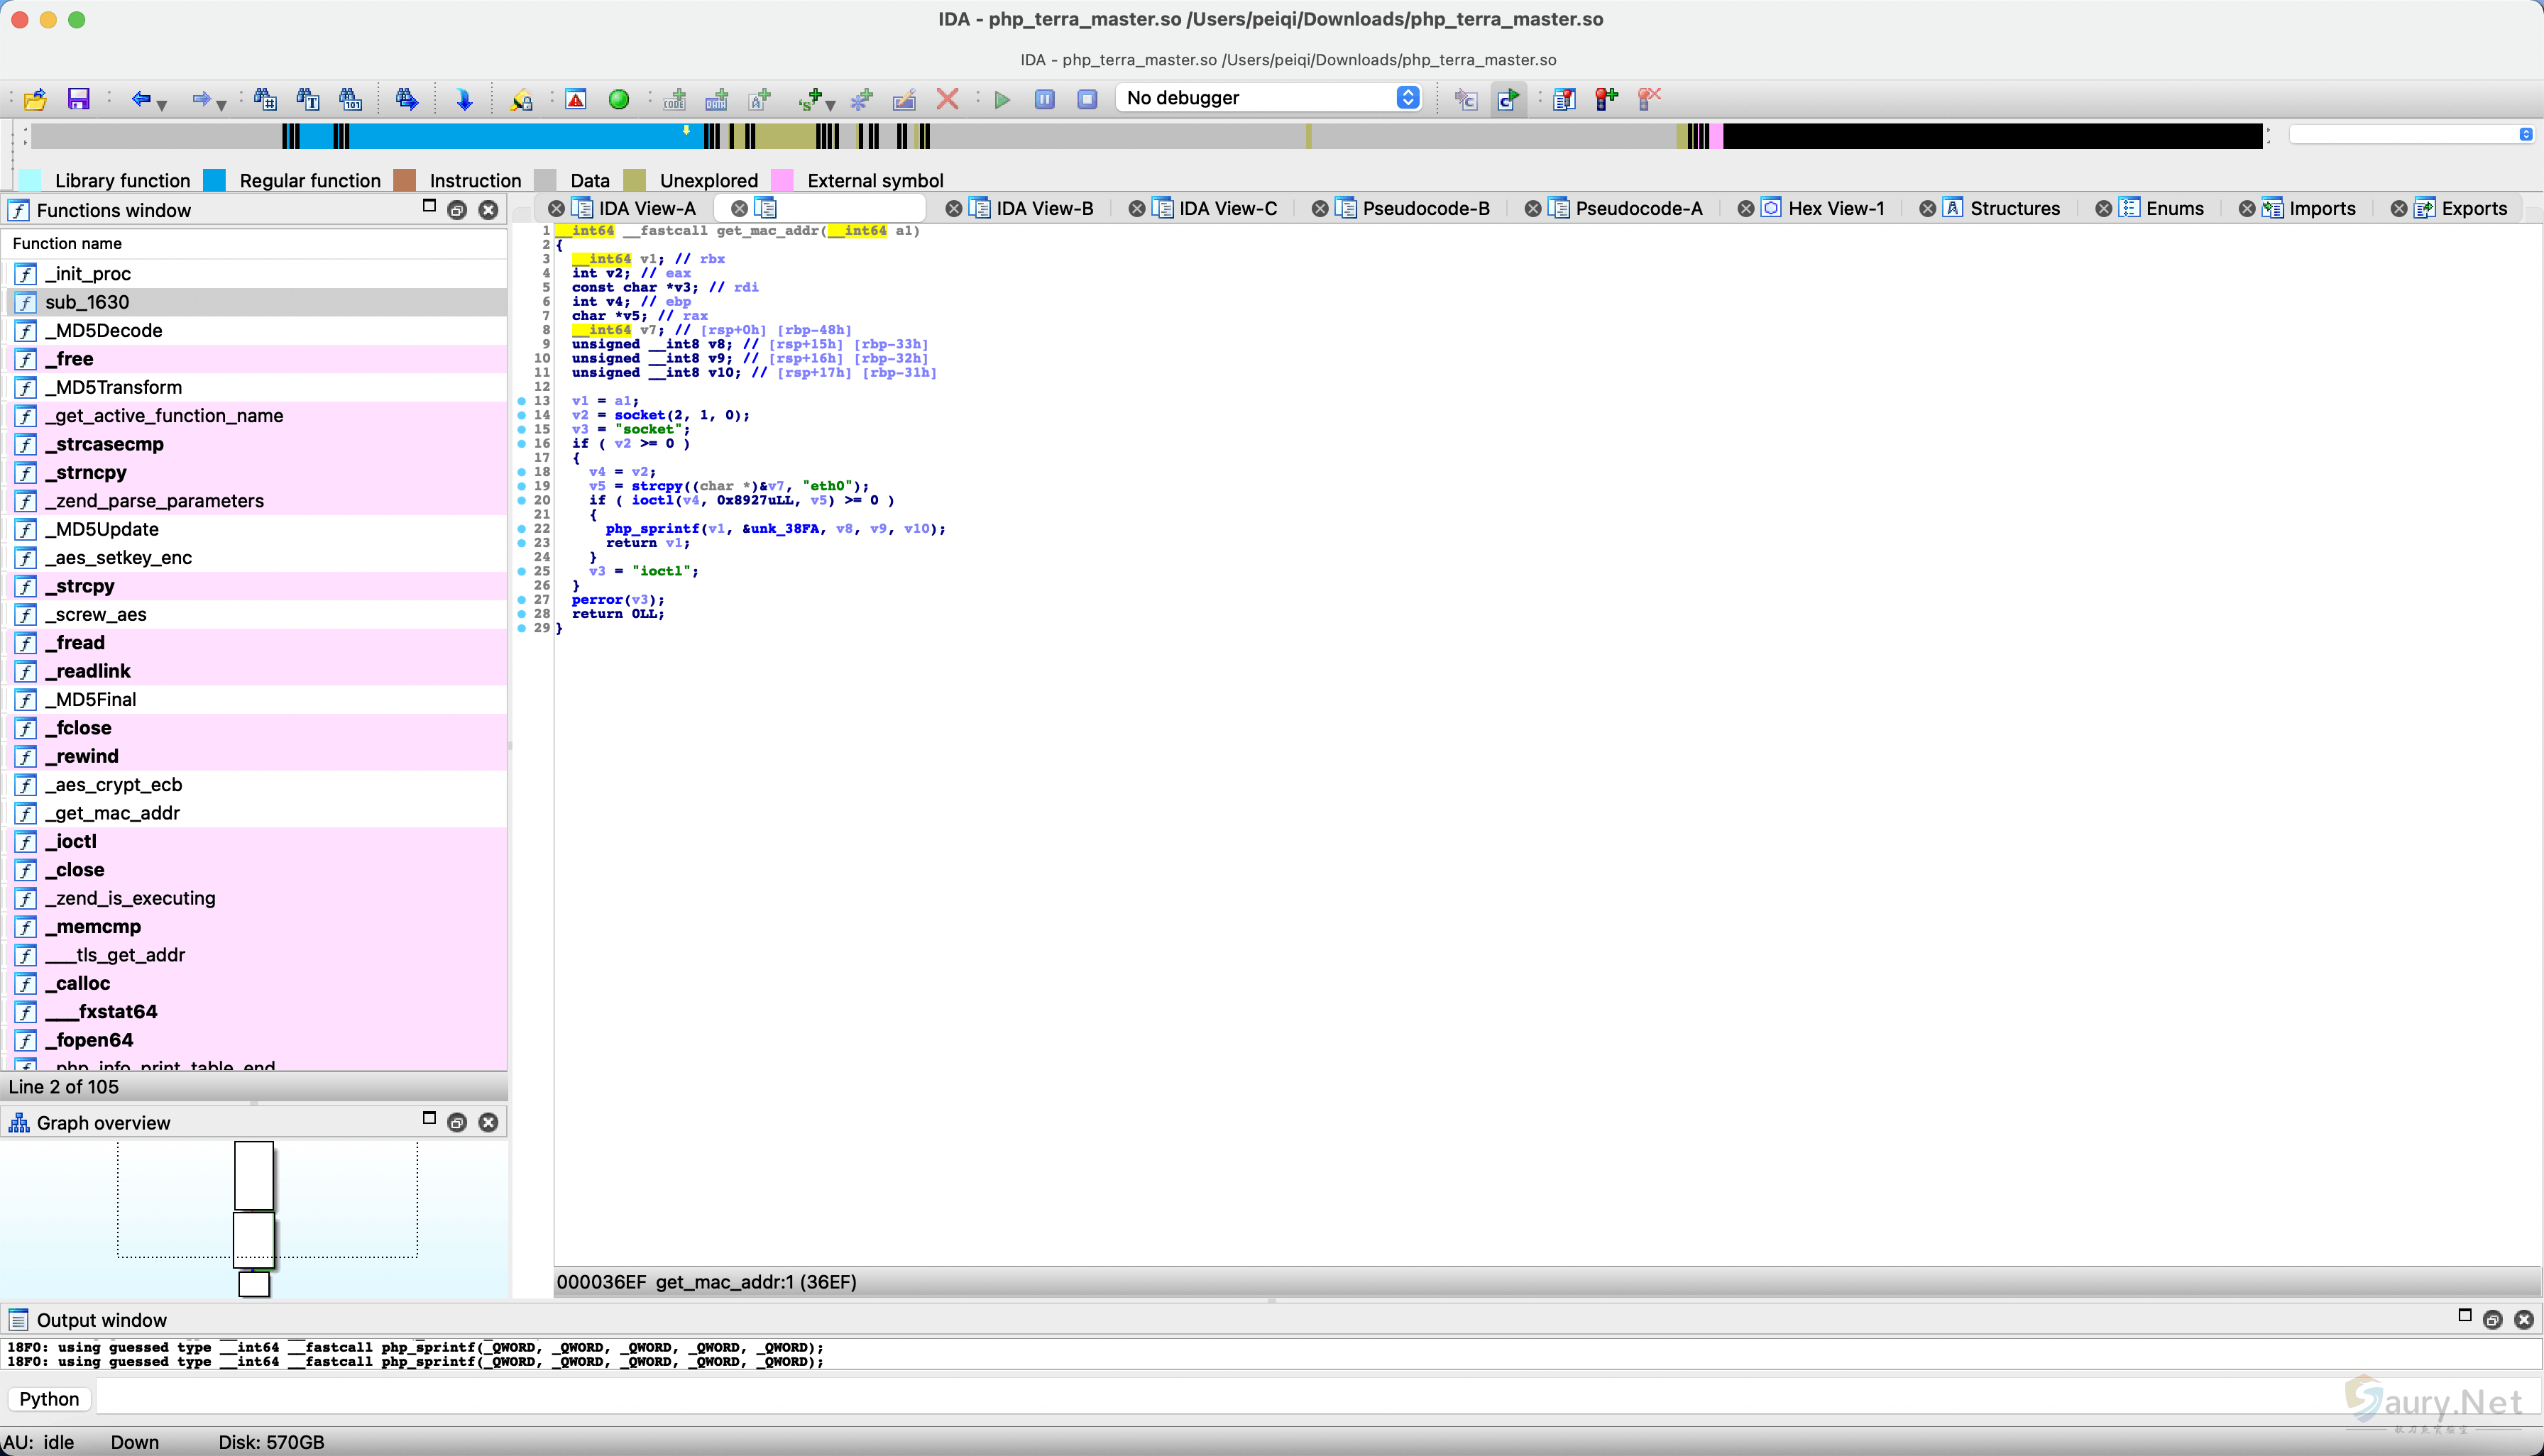Expand the back navigation arrow history dropdown
2544x1456 pixels.
(x=162, y=104)
